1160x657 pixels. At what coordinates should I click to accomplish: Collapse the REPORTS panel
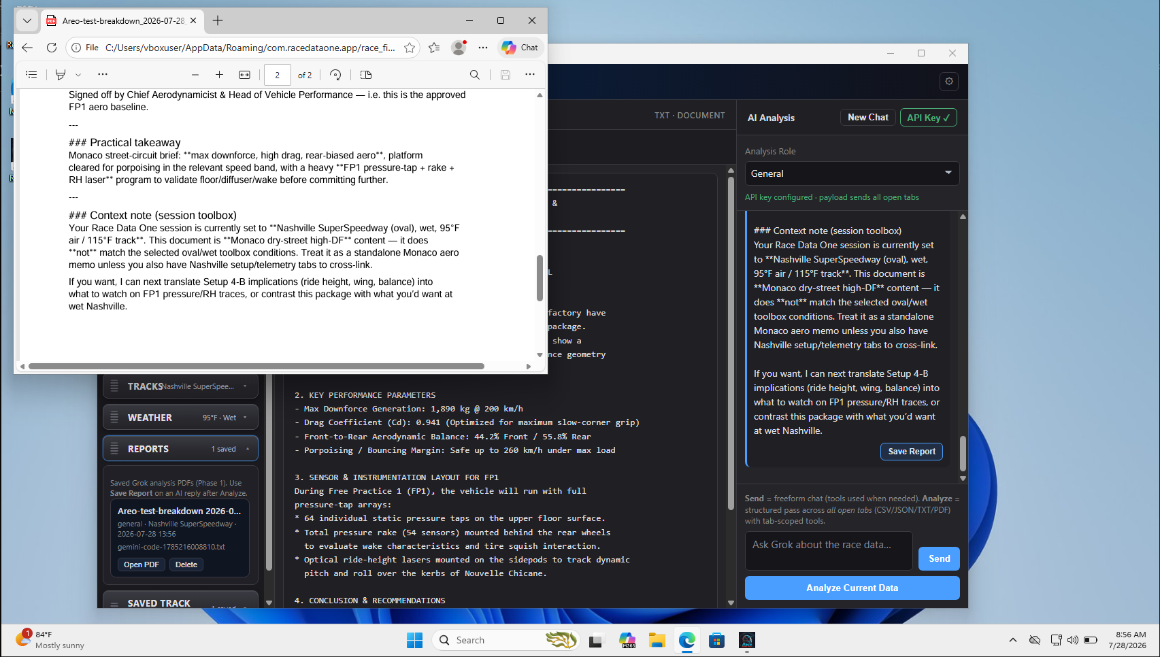click(180, 449)
